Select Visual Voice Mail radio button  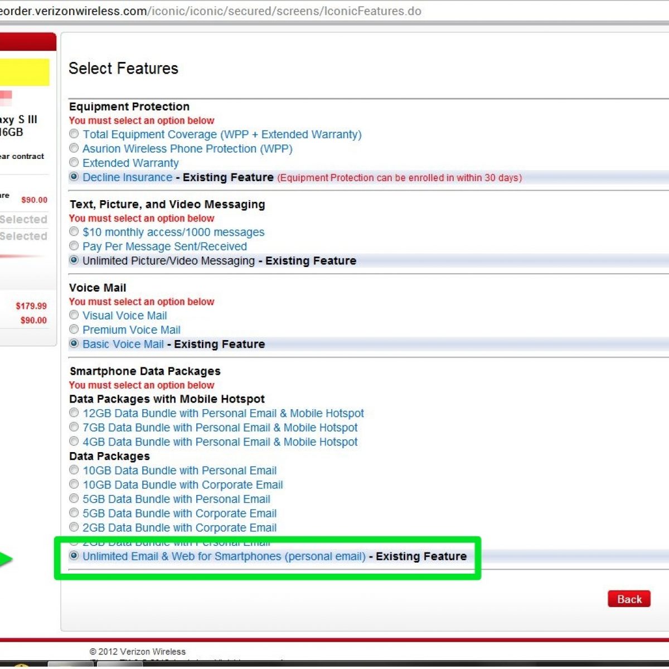click(74, 315)
